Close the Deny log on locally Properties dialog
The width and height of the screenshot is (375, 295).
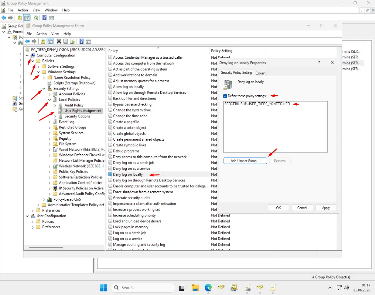pos(332,63)
